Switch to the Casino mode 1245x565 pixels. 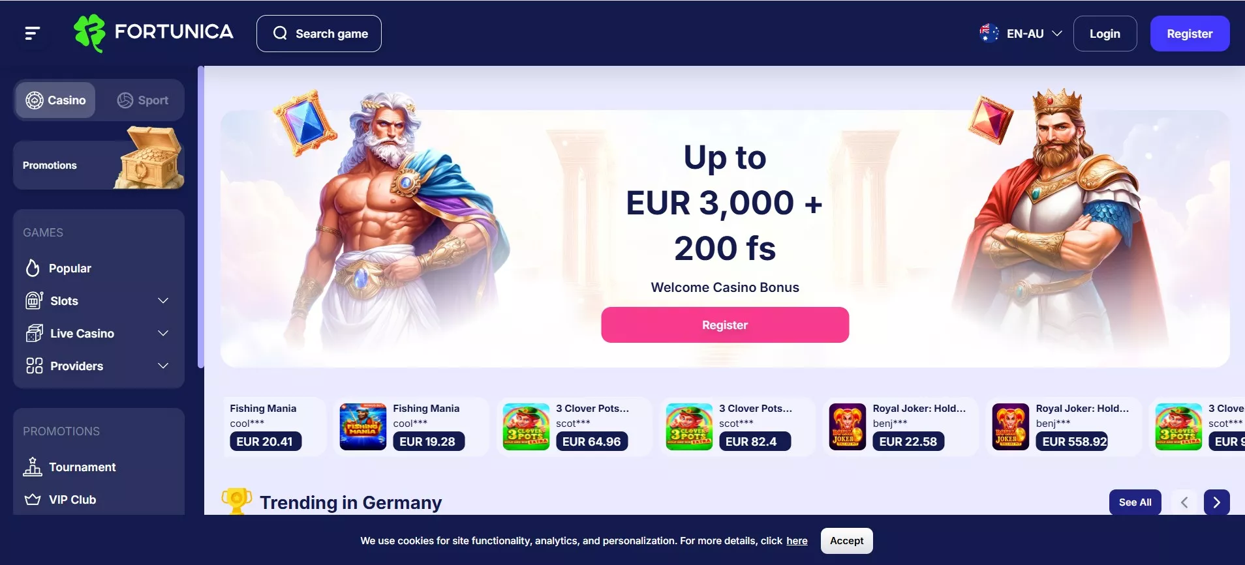(56, 100)
